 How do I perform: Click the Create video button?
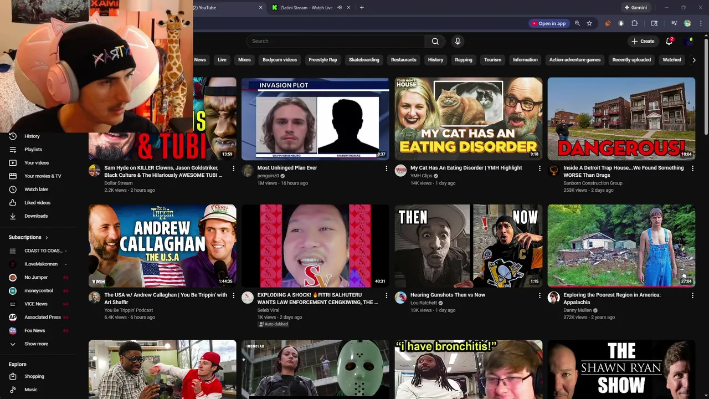pos(643,41)
